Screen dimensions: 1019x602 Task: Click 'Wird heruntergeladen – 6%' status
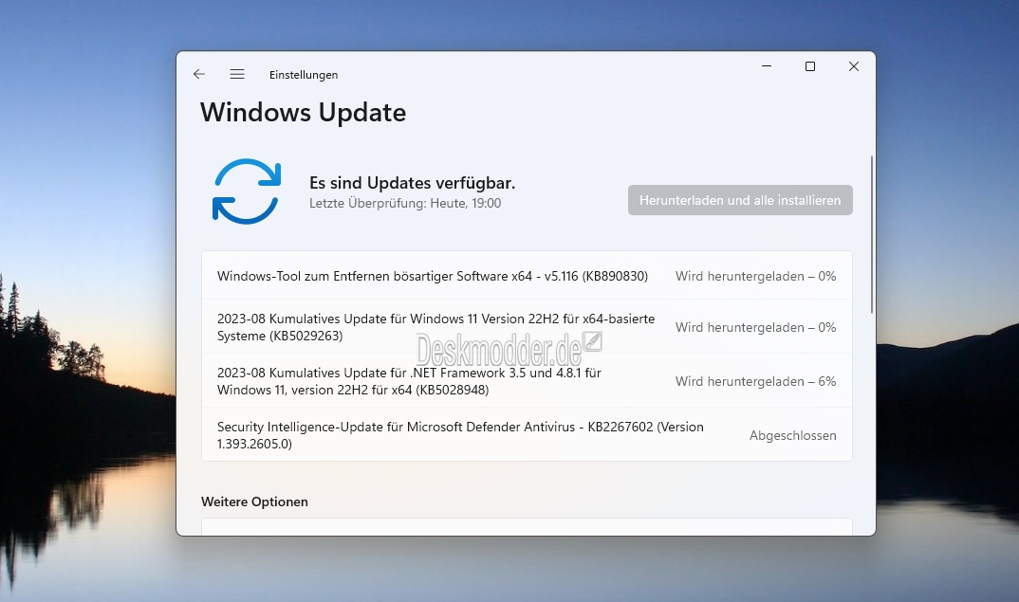756,381
